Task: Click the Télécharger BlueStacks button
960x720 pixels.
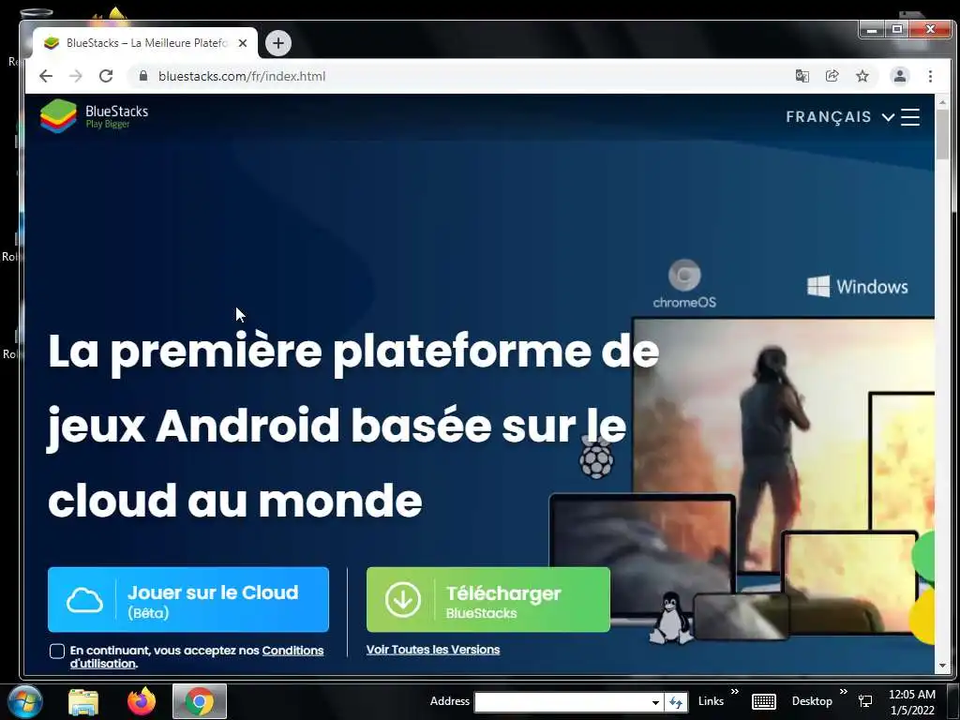Action: [x=488, y=599]
